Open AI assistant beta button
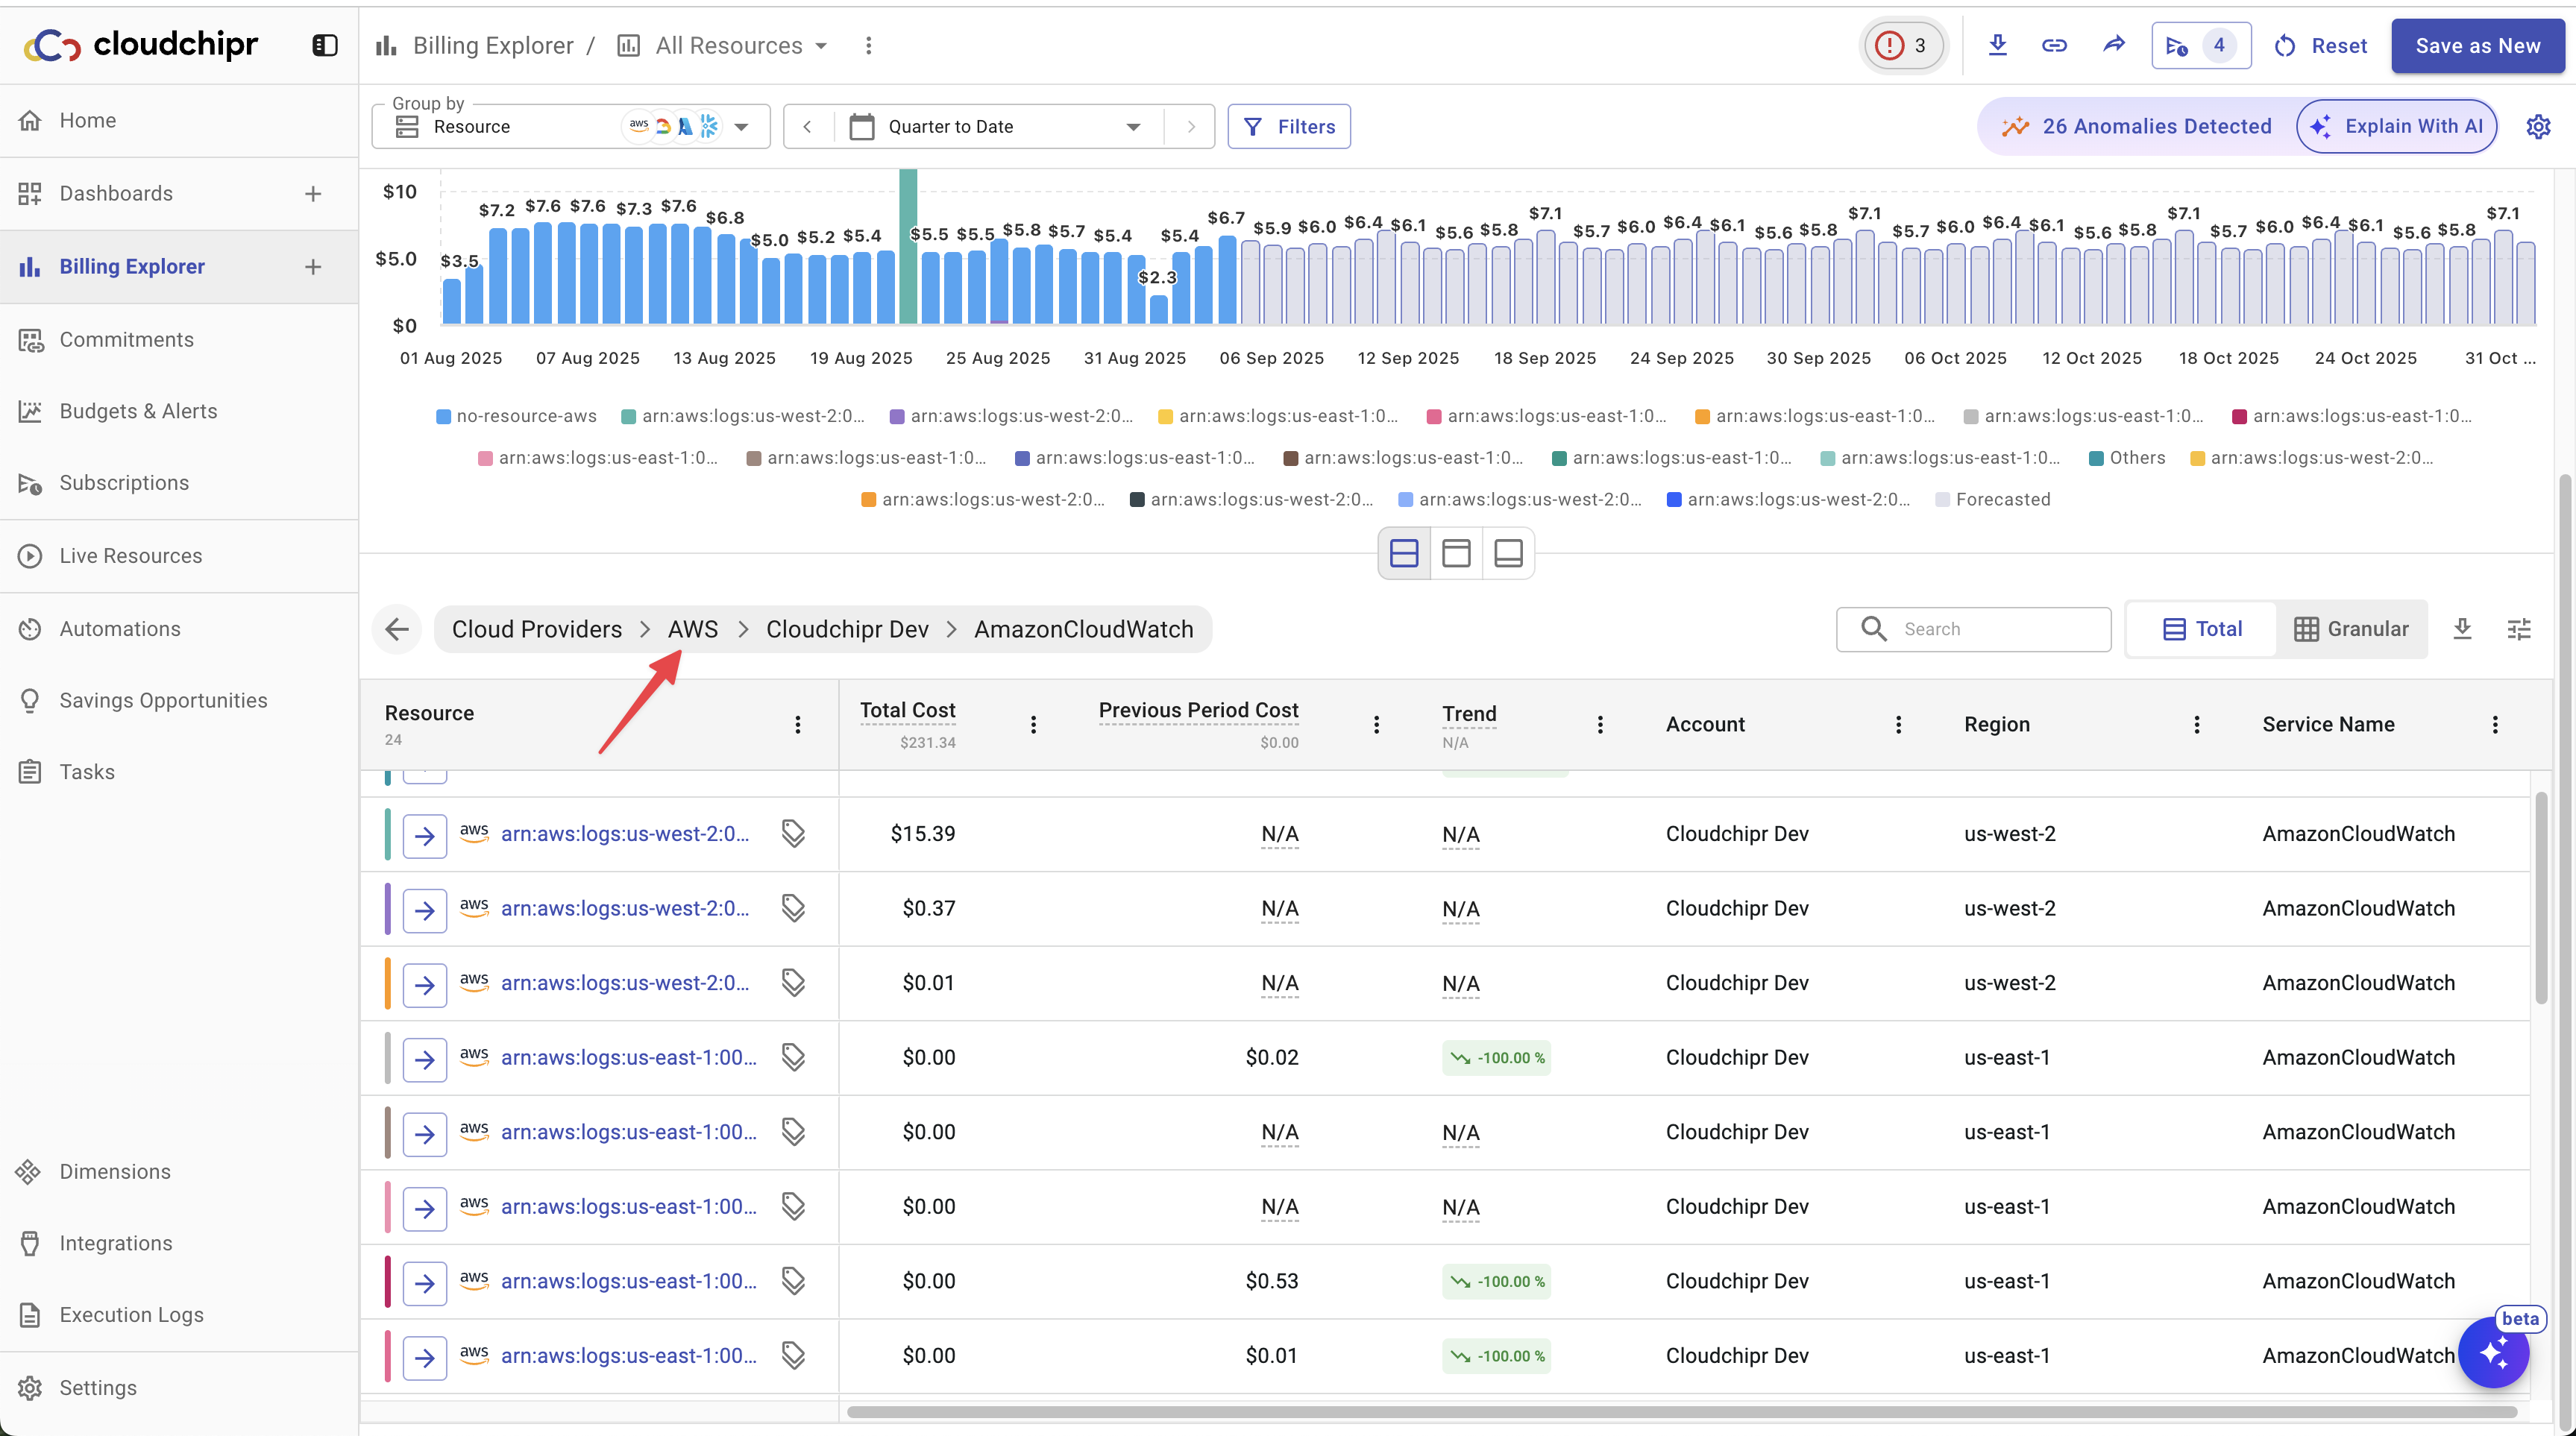The width and height of the screenshot is (2576, 1436). (x=2493, y=1352)
